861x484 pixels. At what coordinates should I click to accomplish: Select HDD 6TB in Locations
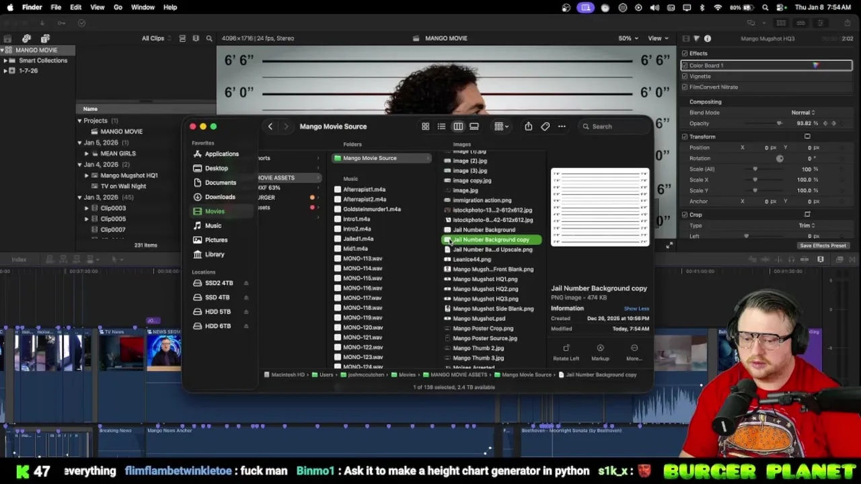[217, 326]
